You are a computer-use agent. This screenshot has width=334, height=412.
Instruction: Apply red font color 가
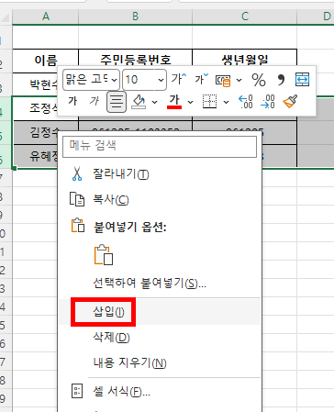pyautogui.click(x=174, y=102)
